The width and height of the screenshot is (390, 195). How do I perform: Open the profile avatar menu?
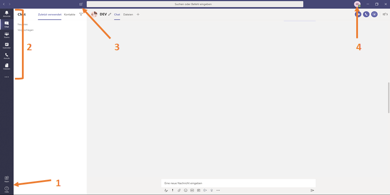click(358, 4)
